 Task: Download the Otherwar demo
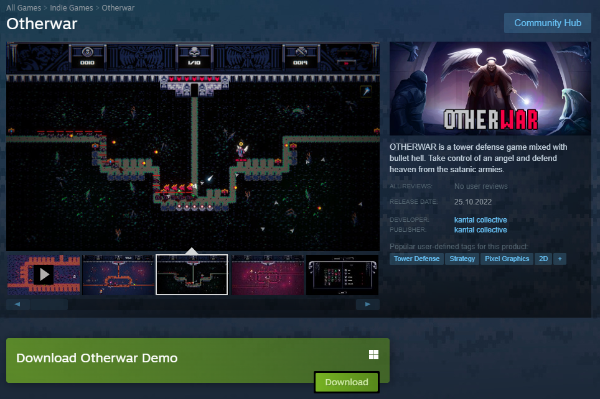[346, 382]
